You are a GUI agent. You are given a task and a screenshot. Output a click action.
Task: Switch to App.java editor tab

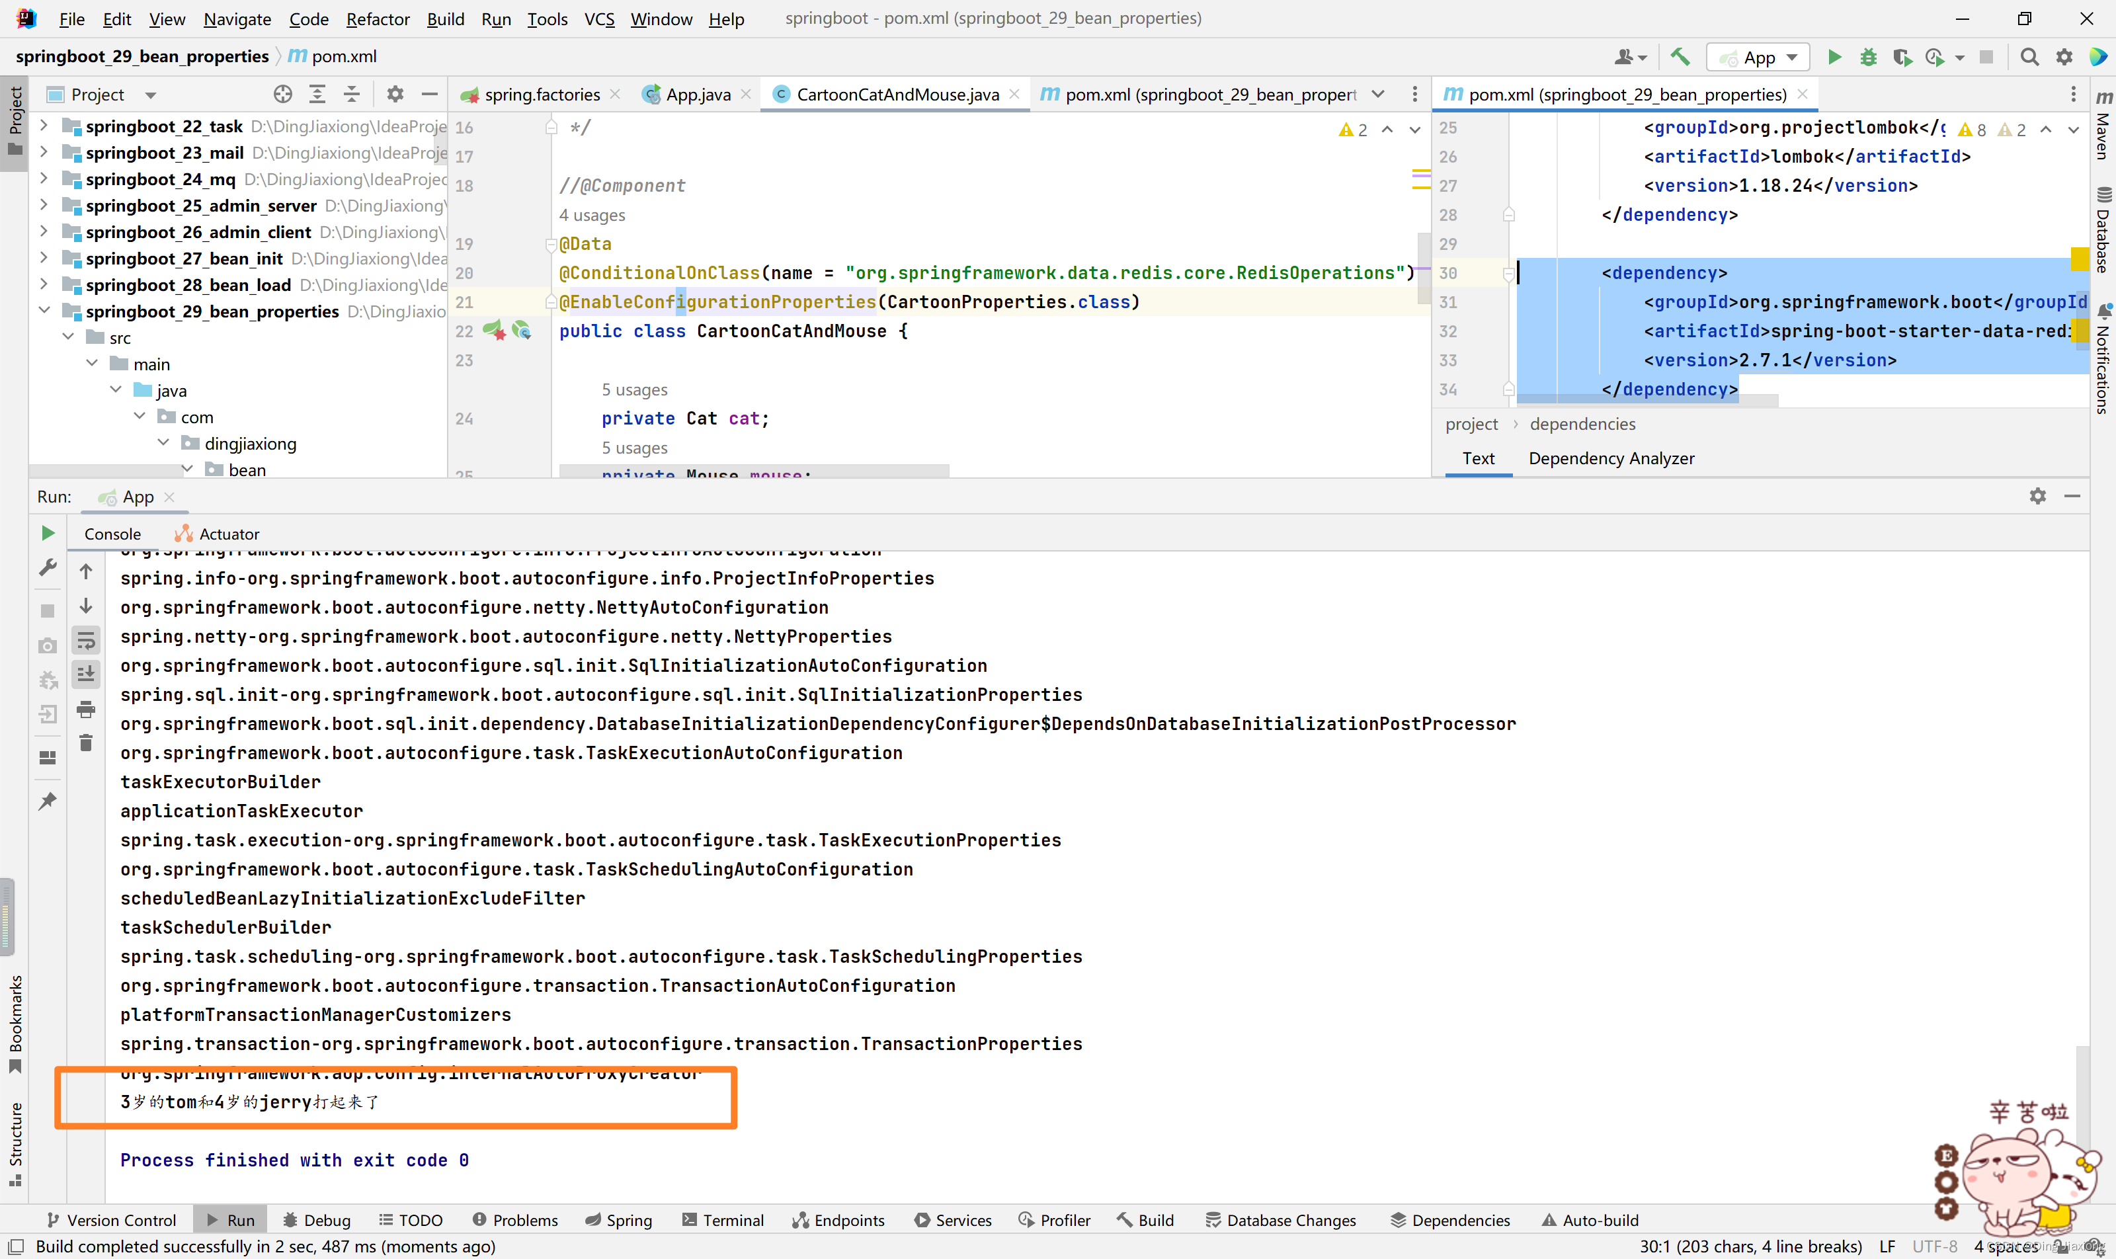tap(698, 94)
